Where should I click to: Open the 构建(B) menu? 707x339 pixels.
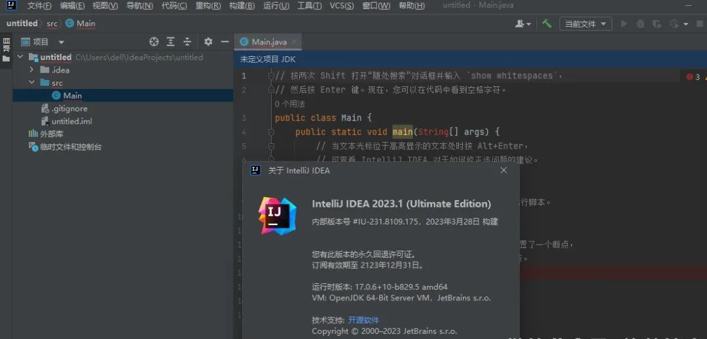tap(242, 6)
